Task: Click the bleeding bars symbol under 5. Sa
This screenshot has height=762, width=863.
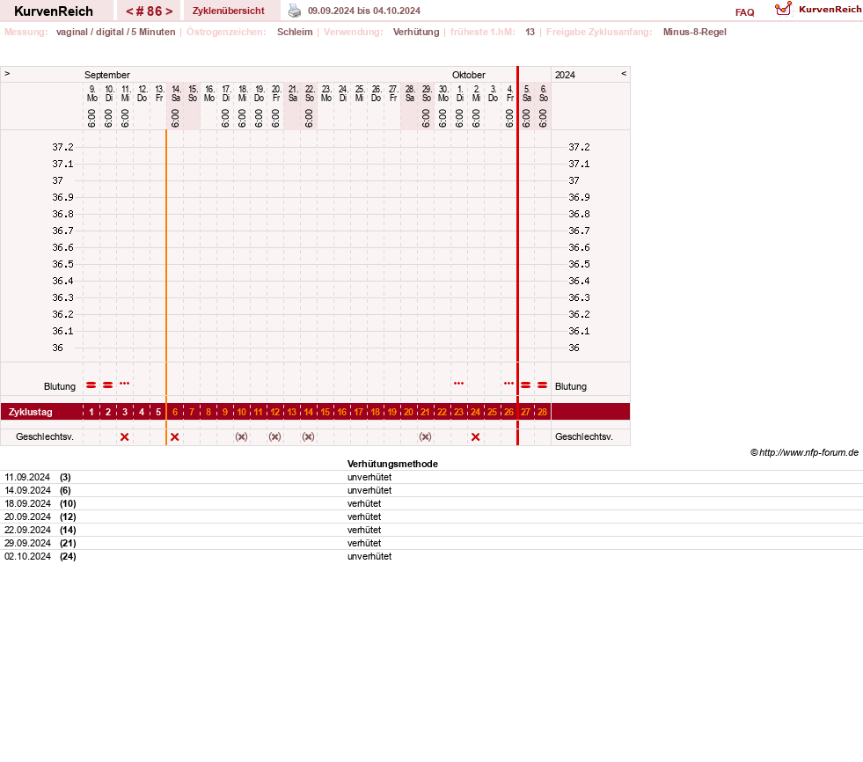Action: (x=525, y=385)
